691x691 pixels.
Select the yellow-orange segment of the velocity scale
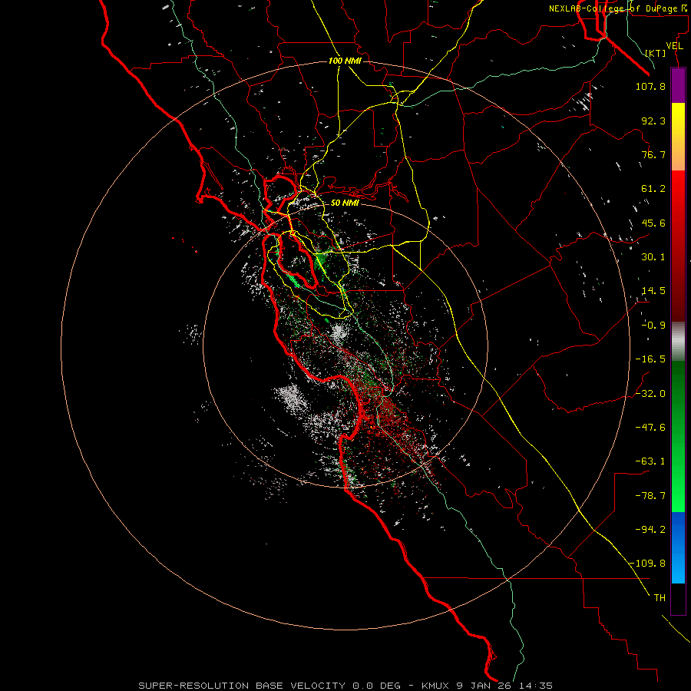coord(678,137)
